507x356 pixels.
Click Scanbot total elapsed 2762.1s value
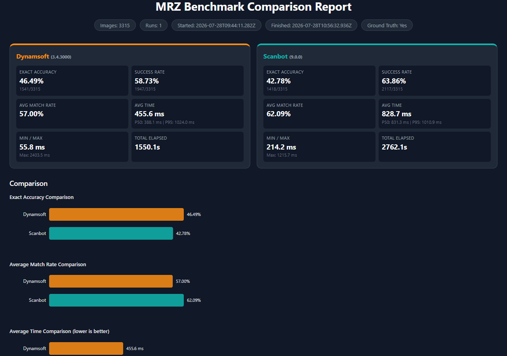pos(395,147)
